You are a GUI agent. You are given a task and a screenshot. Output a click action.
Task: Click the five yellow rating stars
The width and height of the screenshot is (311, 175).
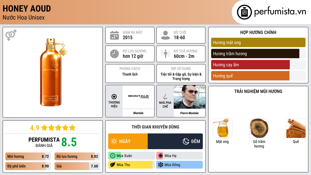[58, 128]
